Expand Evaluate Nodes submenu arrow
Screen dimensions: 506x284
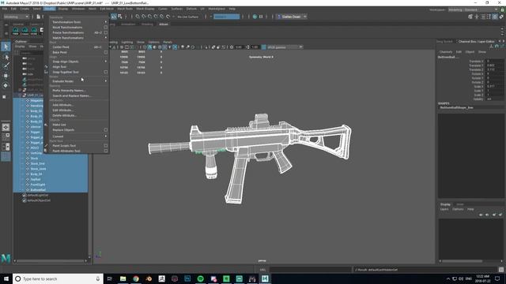click(x=105, y=81)
